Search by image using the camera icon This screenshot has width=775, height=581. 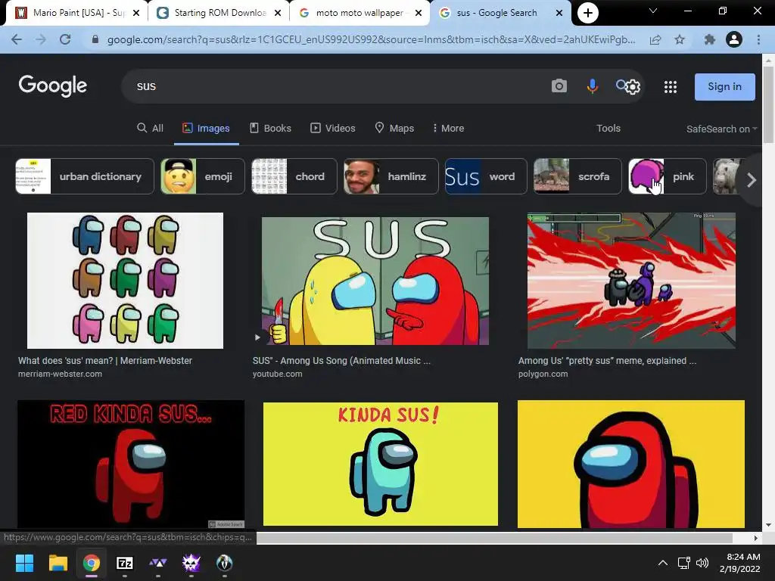click(x=559, y=86)
